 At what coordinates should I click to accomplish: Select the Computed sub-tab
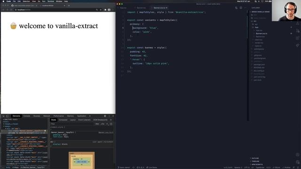point(63,120)
